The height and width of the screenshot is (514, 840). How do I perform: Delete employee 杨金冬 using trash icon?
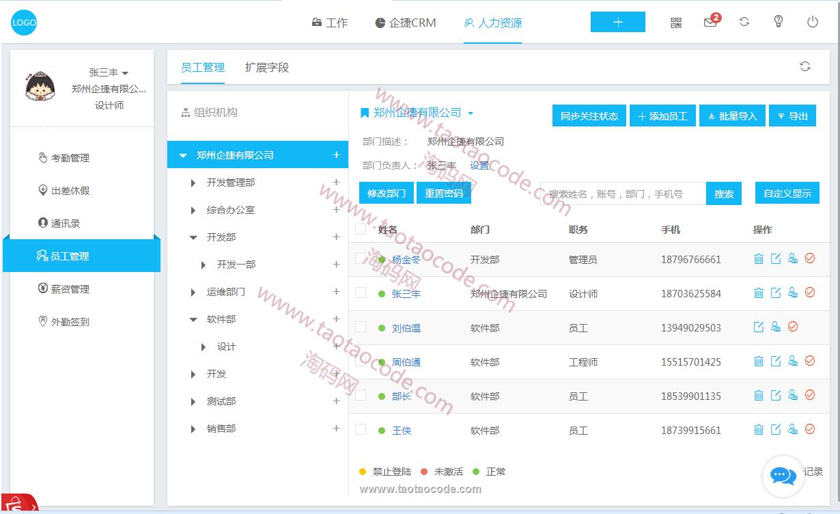click(758, 258)
